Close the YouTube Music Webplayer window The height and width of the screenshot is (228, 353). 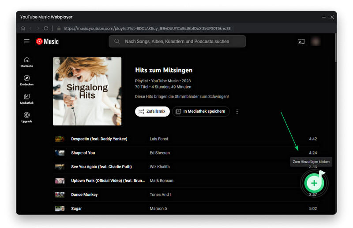332,17
